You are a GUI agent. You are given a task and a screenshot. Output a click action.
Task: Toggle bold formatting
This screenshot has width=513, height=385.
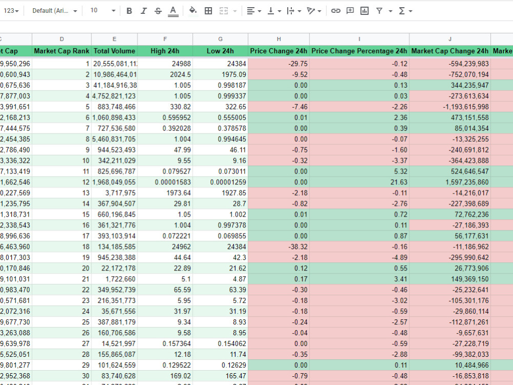click(x=129, y=10)
